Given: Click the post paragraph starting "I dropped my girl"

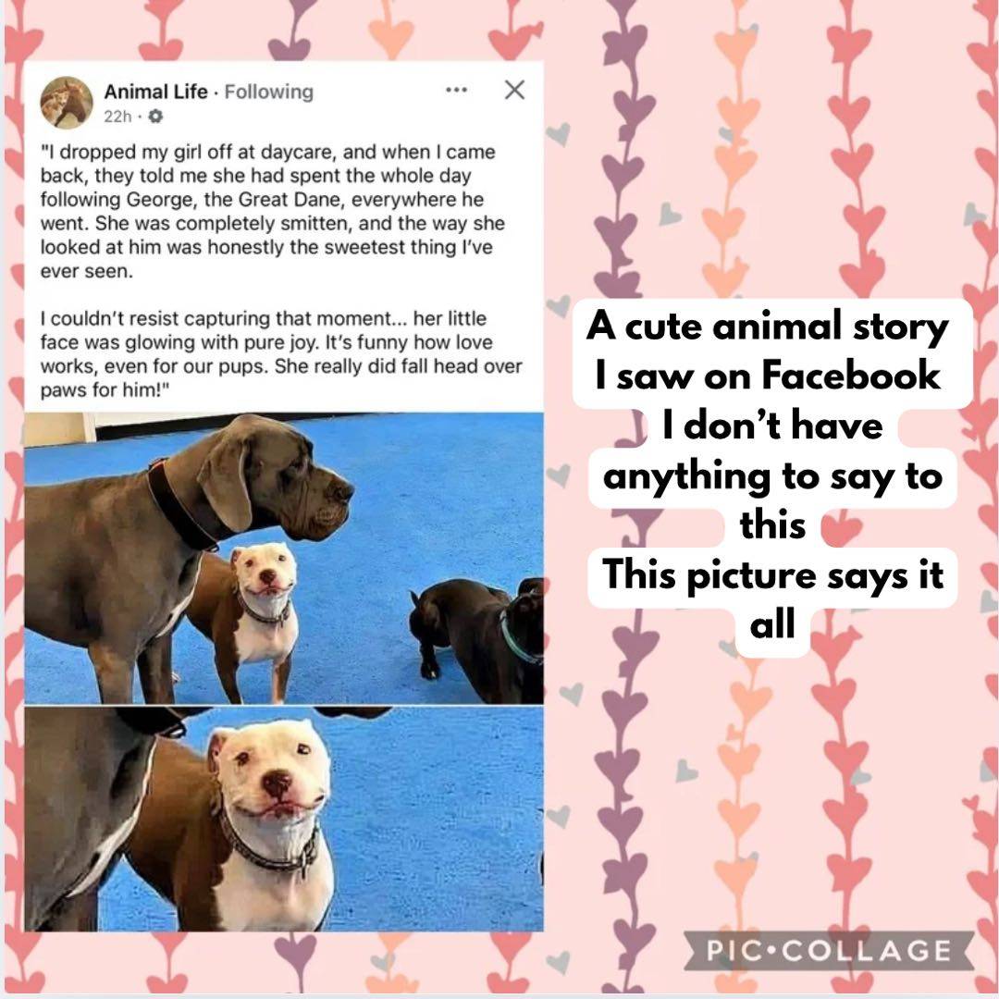Looking at the screenshot, I should (x=273, y=212).
